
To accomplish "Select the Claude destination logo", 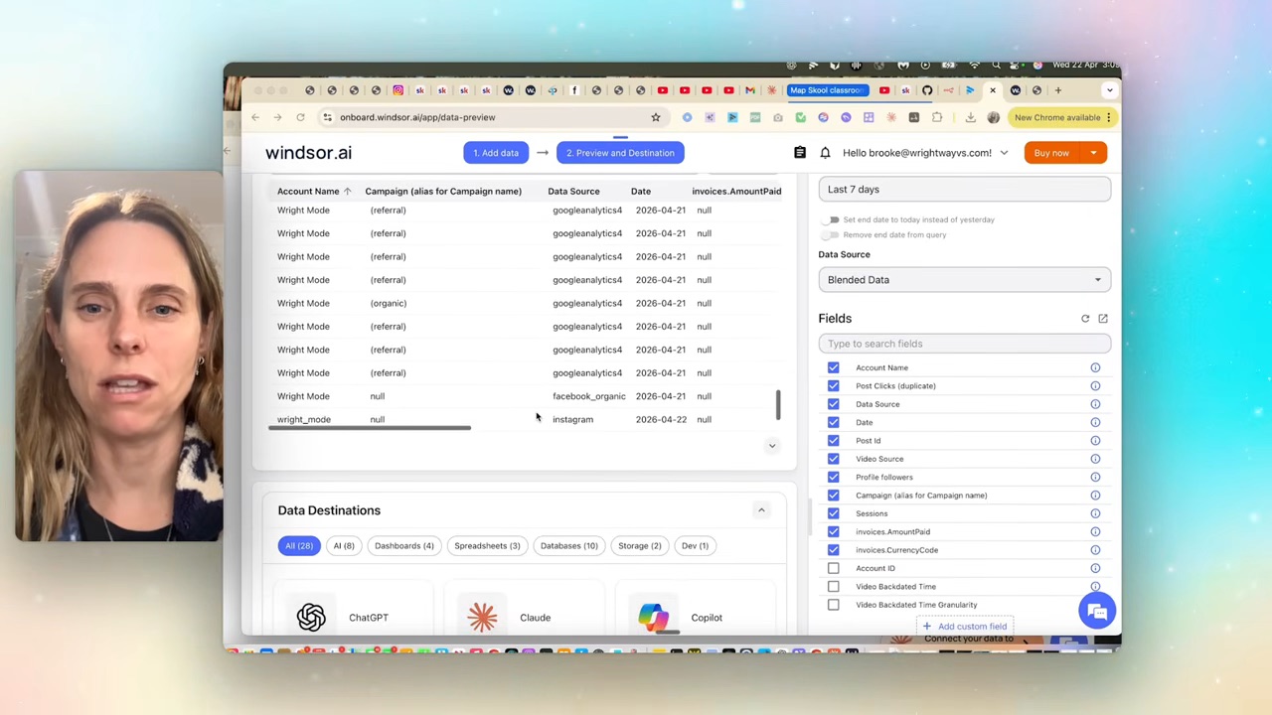I will 482,618.
